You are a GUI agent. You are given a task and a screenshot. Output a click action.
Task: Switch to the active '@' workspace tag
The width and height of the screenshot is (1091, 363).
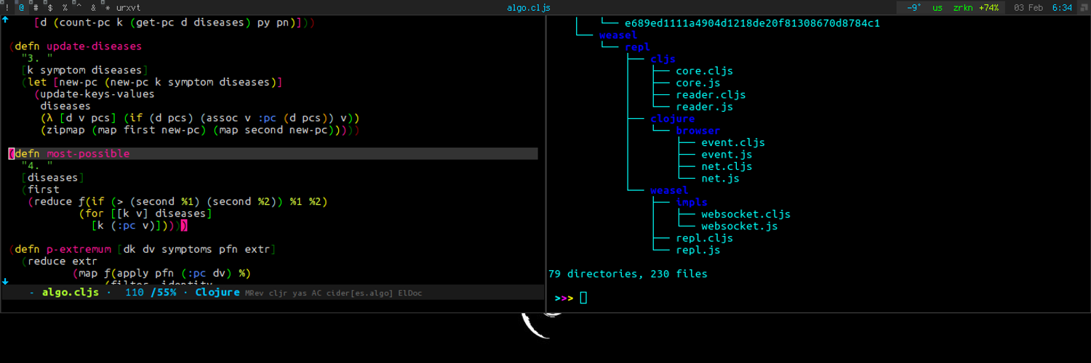[22, 7]
